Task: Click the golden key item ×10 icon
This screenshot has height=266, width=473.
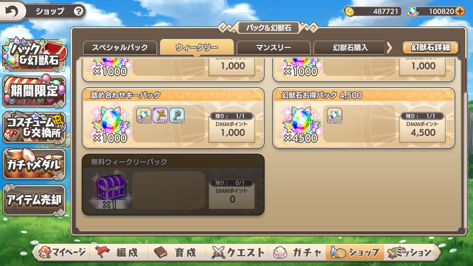Action: pyautogui.click(x=160, y=116)
